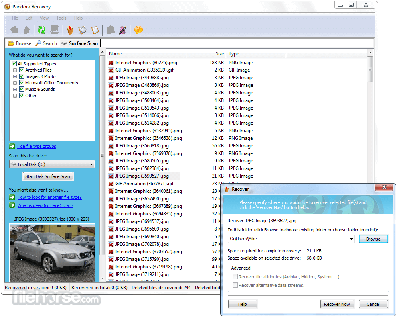Click the left panel scrollbar down arrow
This screenshot has width=397, height=317.
pos(103,278)
